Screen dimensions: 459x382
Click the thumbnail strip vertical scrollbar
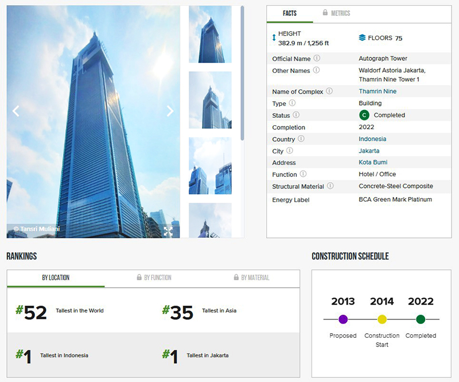point(242,75)
